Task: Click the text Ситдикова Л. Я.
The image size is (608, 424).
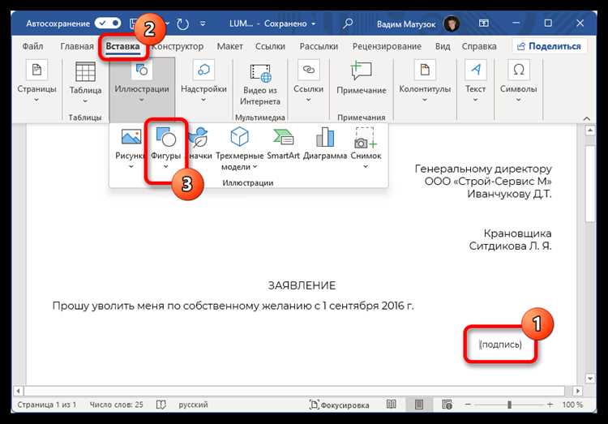Action: (510, 246)
